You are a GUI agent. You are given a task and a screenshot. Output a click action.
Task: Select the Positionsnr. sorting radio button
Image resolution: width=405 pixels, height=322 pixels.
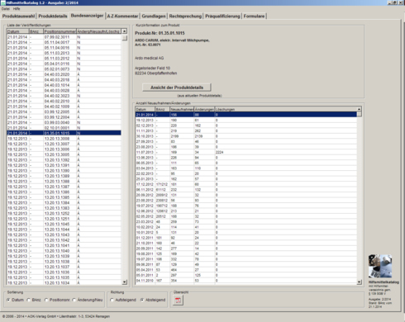46,300
